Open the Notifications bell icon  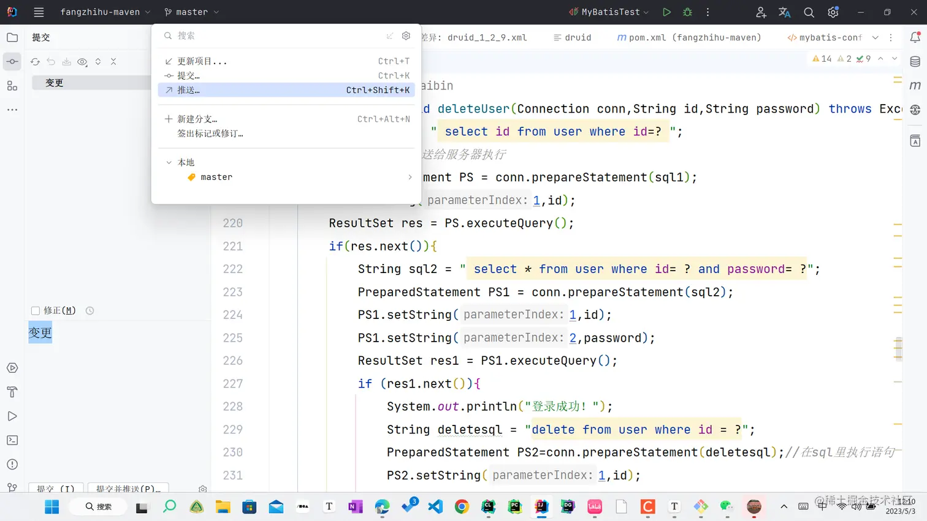915,37
